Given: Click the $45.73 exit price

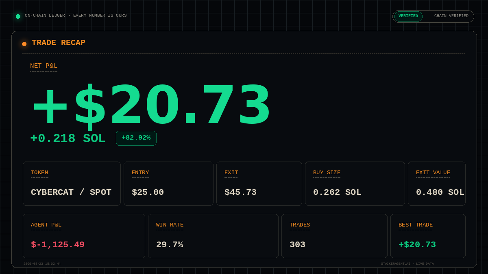Looking at the screenshot, I should (x=240, y=192).
